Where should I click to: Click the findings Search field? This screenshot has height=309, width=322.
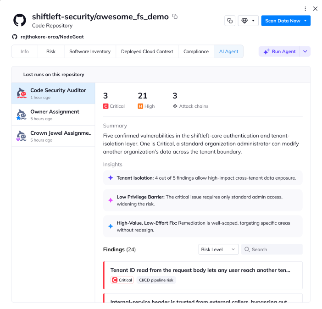272,249
